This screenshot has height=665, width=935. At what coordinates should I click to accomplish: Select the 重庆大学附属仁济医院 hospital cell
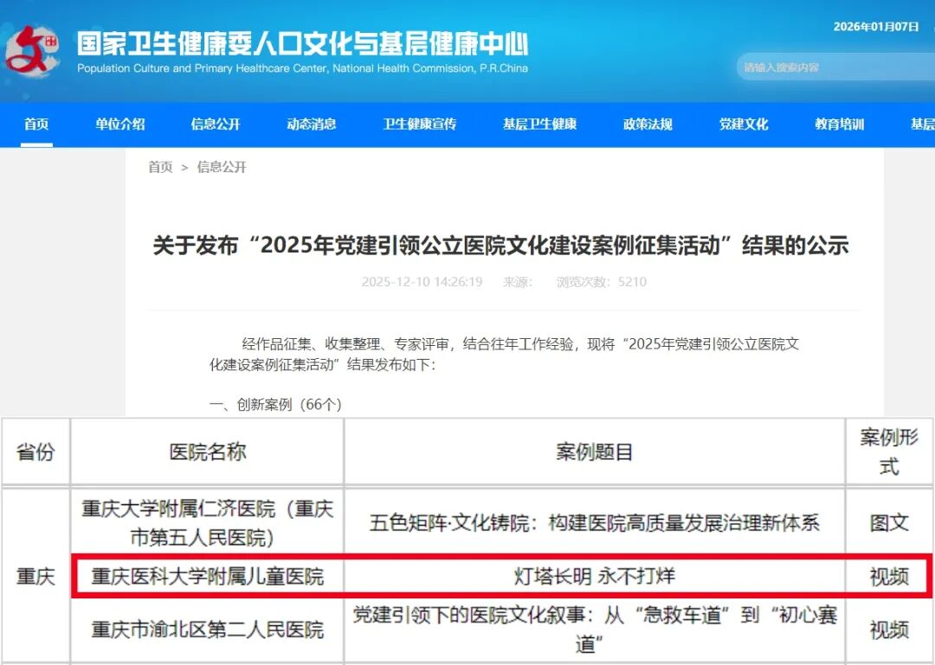tap(208, 522)
